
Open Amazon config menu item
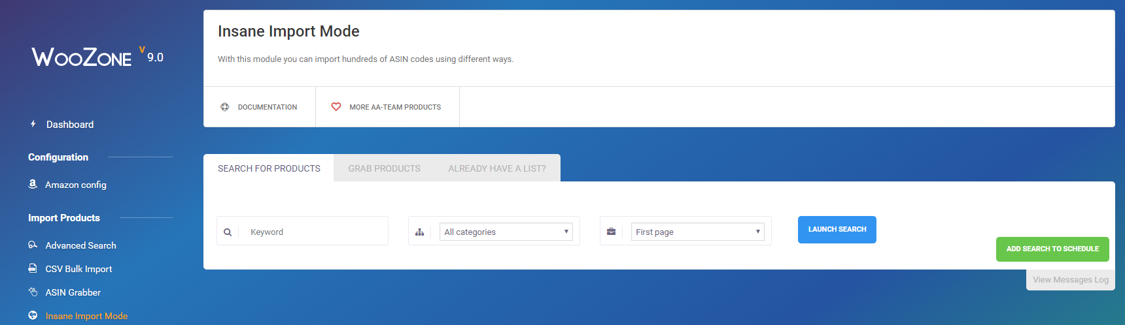76,185
